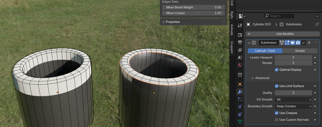The height and width of the screenshot is (127, 322).
Task: Click the Mean Crease slider
Action: (x=193, y=13)
